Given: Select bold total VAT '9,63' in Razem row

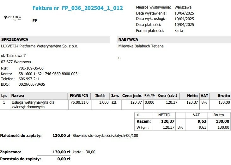Looking at the screenshot, I should pos(202,121).
